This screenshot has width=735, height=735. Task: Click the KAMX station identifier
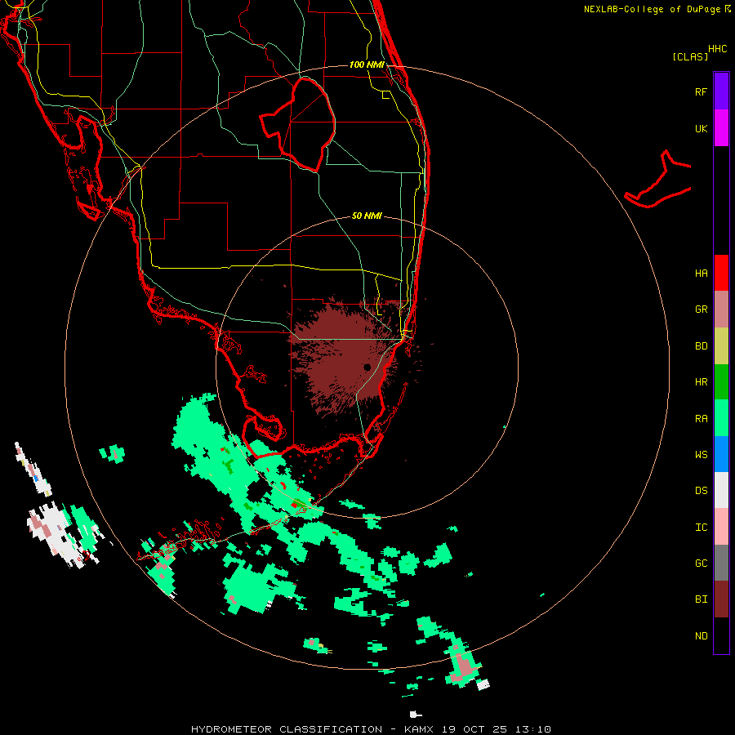[418, 729]
